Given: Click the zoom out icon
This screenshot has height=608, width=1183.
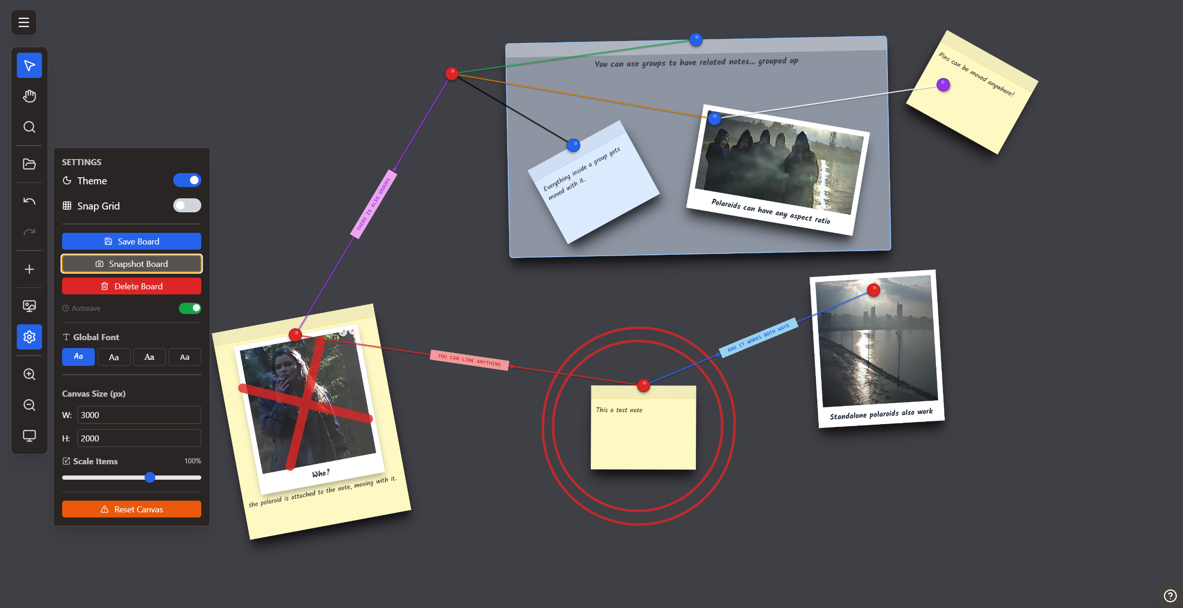Looking at the screenshot, I should 29,405.
